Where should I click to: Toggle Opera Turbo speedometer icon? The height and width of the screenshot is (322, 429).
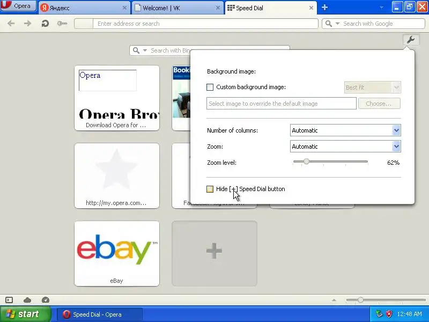46,300
